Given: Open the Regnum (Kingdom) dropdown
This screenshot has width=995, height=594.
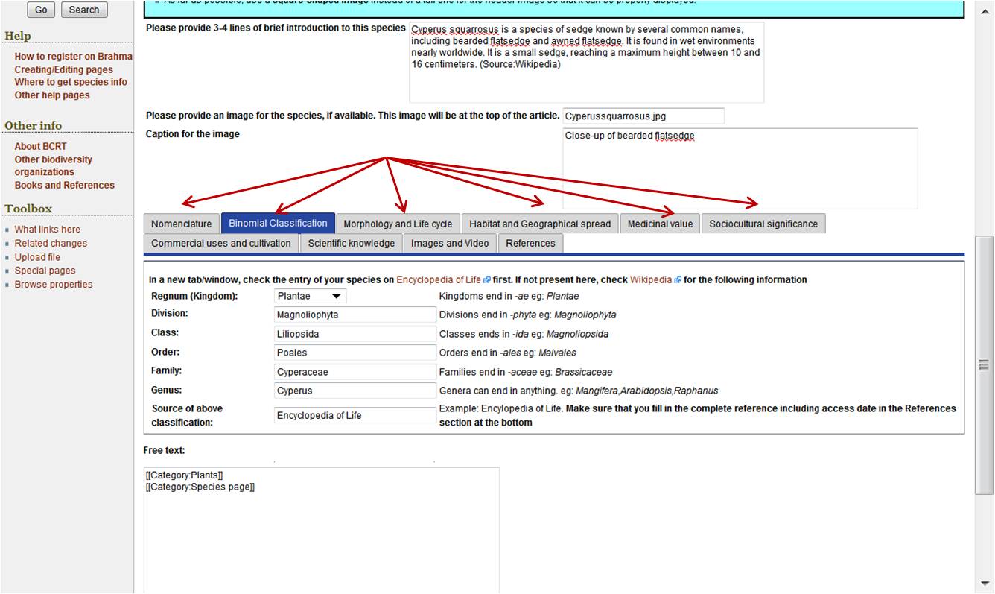Looking at the screenshot, I should click(310, 296).
